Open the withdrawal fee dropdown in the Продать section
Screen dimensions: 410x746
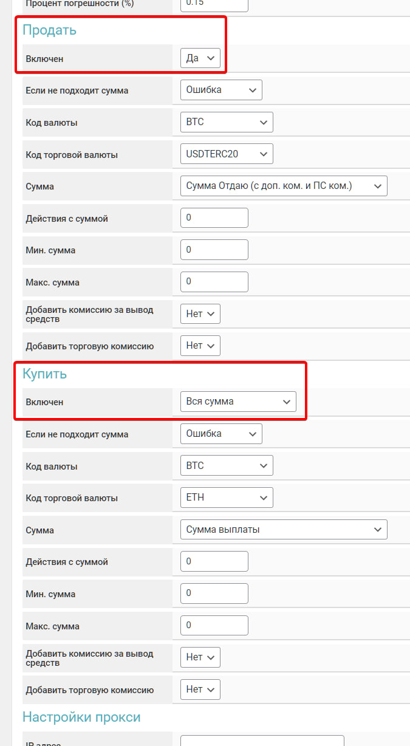coord(200,314)
